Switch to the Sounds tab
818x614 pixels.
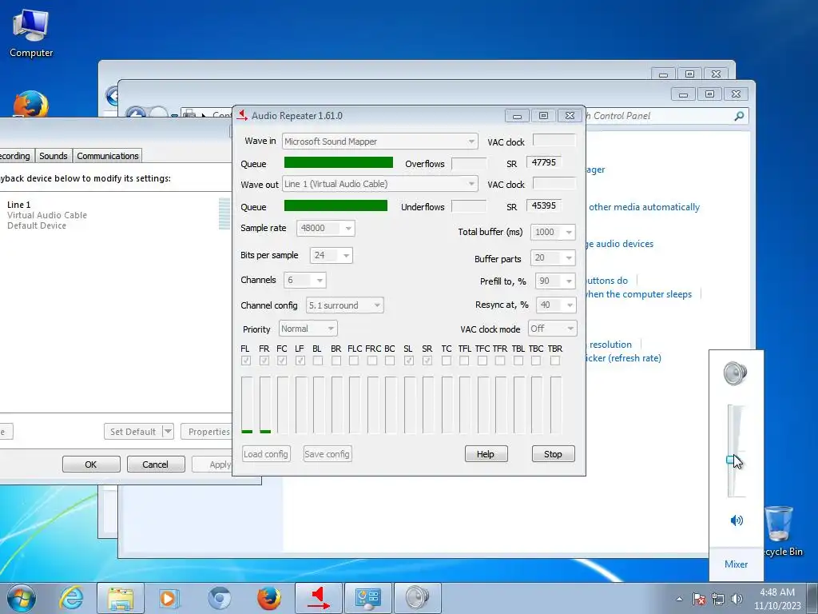click(54, 156)
